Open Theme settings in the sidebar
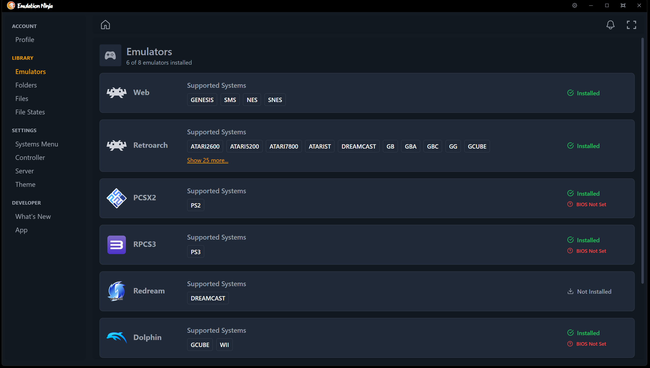This screenshot has height=368, width=650. point(25,184)
